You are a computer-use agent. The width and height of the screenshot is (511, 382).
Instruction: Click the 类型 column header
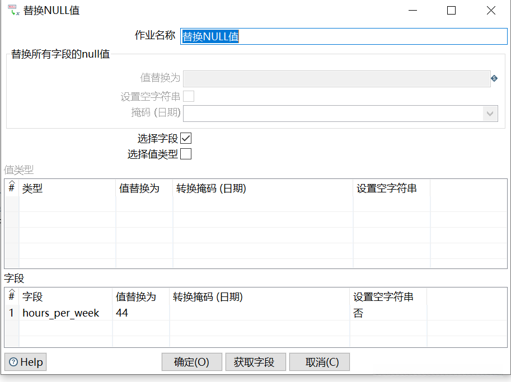67,188
